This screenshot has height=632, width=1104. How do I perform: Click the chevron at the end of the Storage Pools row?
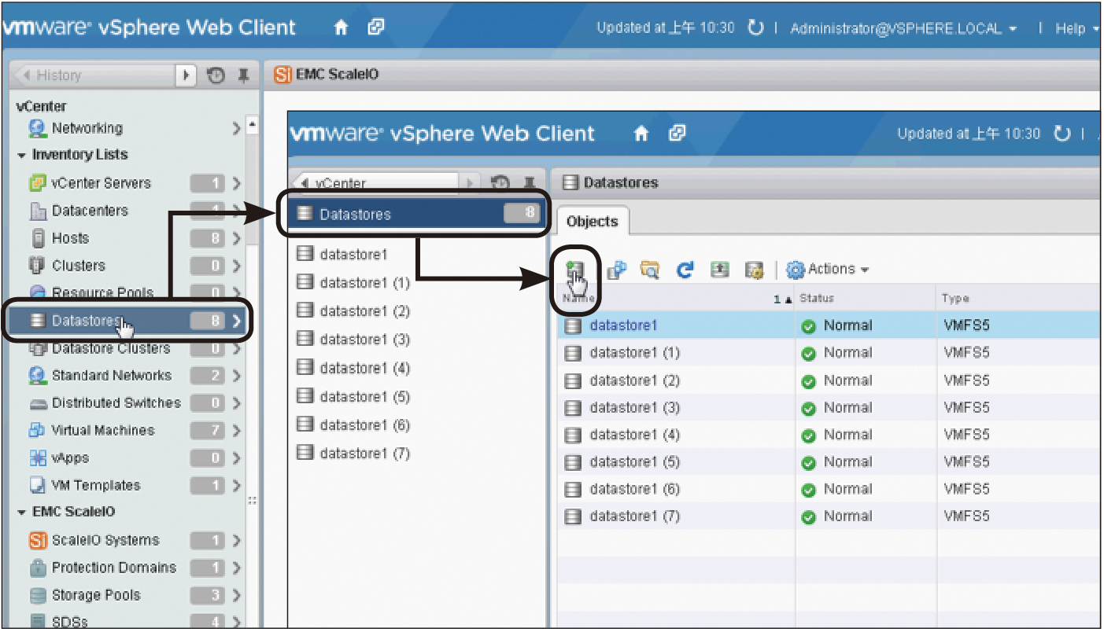point(236,595)
